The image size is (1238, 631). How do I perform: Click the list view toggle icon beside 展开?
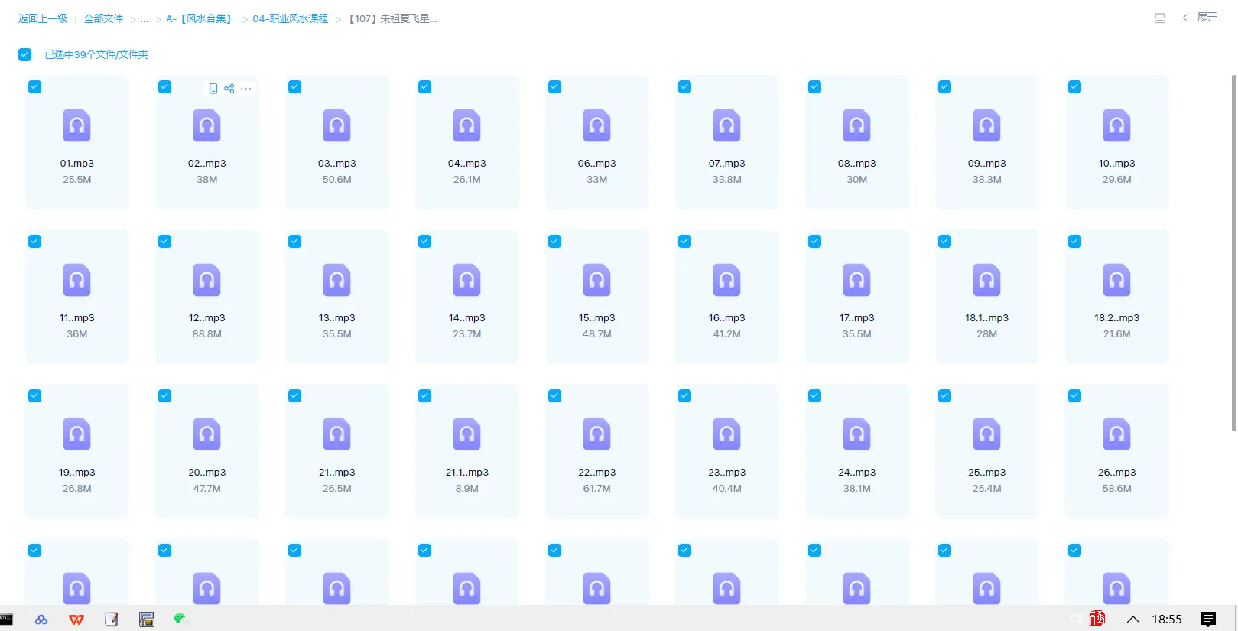(x=1160, y=18)
